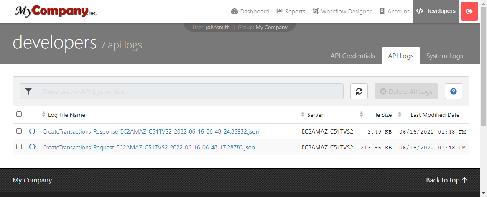Open the Account section

tap(394, 11)
